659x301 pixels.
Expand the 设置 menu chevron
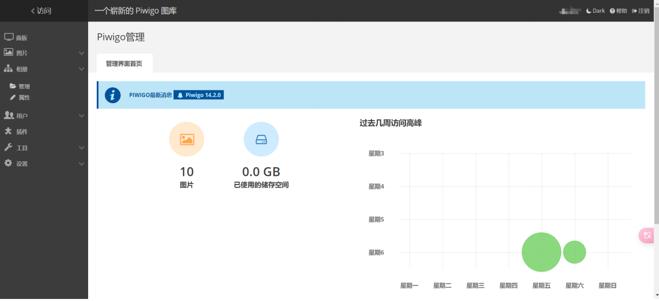[81, 164]
